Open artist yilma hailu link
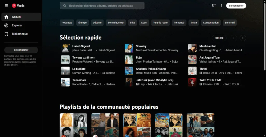Image resolution: width=266 pixels, height=137 pixels. pyautogui.click(x=79, y=50)
